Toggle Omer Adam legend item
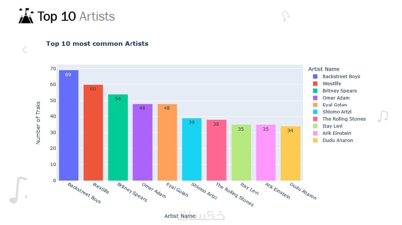Screen dimensions: 402x225 tap(331, 98)
